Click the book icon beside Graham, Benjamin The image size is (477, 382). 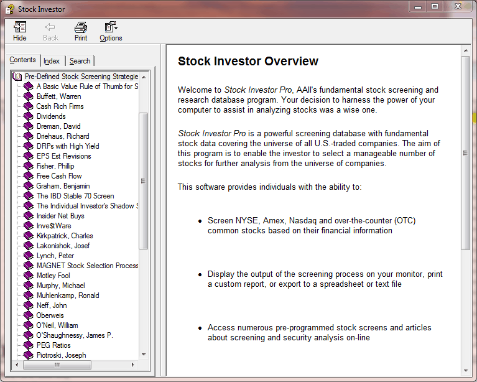pos(28,186)
